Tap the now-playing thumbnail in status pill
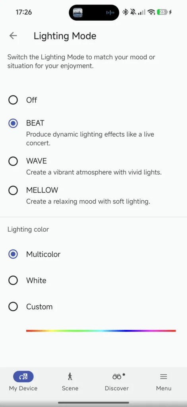The width and height of the screenshot is (187, 407). (78, 12)
